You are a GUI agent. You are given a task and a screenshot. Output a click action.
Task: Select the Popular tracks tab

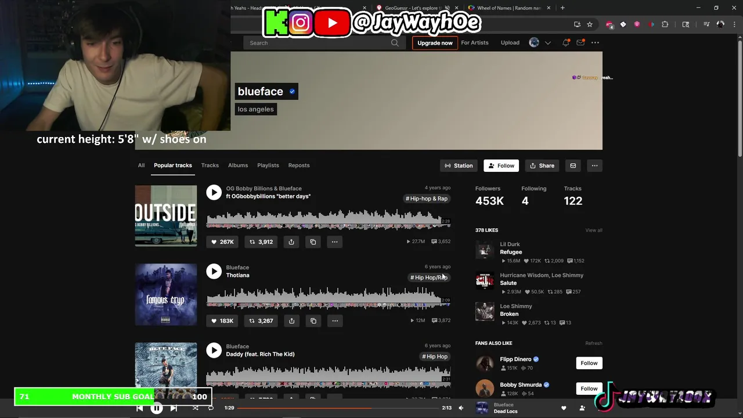tap(173, 165)
